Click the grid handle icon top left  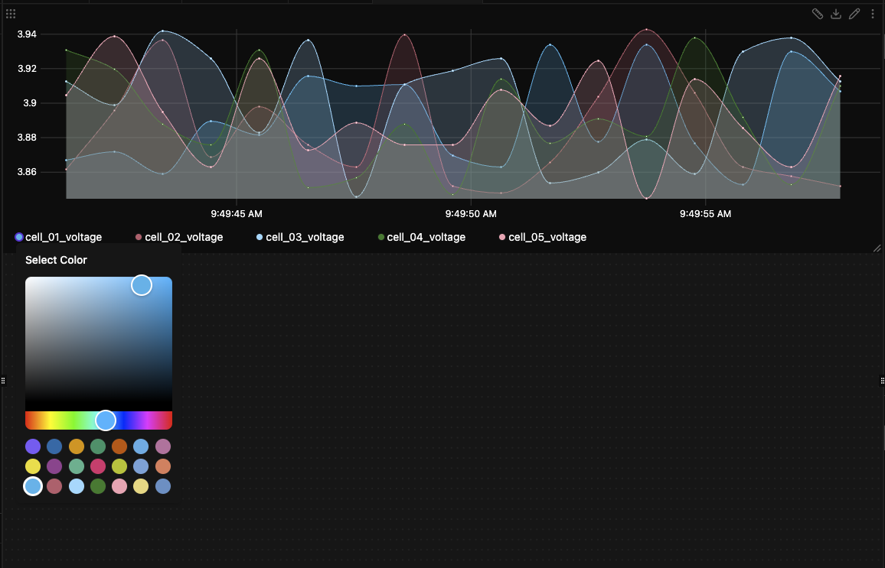(11, 12)
